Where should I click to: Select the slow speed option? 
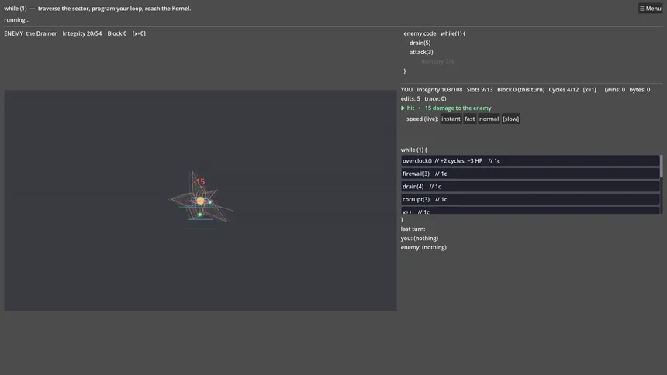(x=511, y=119)
